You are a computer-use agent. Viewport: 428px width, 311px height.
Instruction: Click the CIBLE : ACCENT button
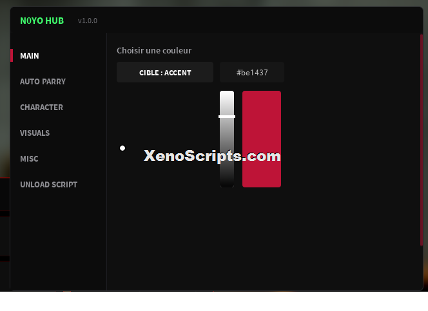point(165,73)
